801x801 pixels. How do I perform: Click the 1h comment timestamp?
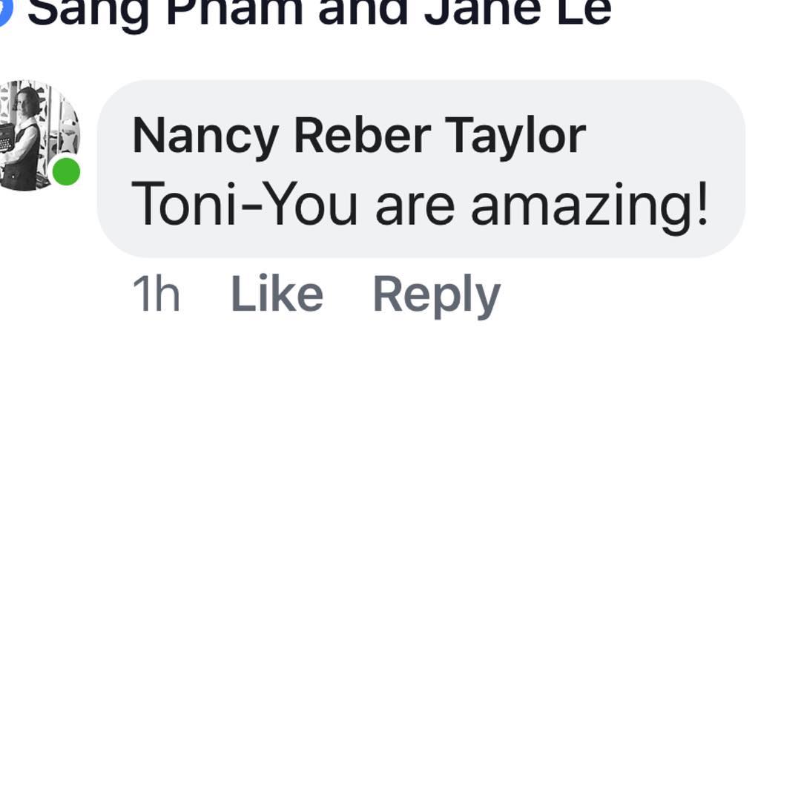tap(156, 294)
